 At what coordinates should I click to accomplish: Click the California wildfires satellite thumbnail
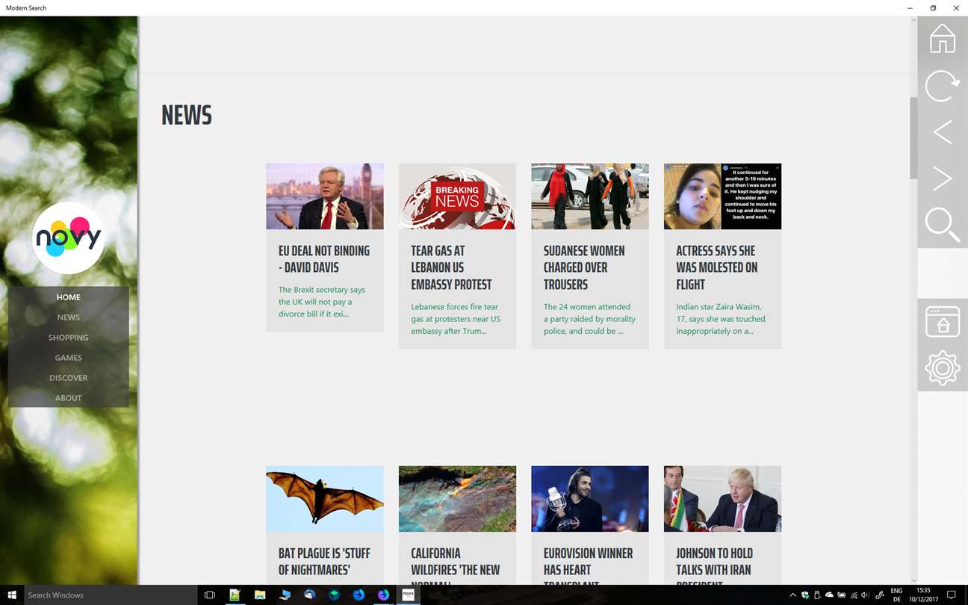coord(457,499)
